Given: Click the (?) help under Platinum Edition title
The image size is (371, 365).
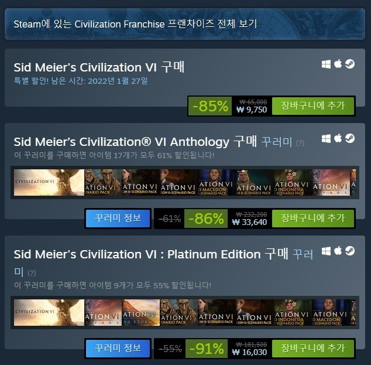Looking at the screenshot, I should point(32,273).
